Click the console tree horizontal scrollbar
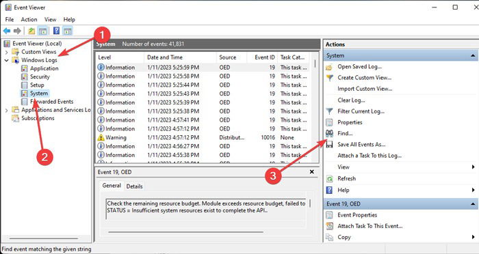 (x=43, y=238)
